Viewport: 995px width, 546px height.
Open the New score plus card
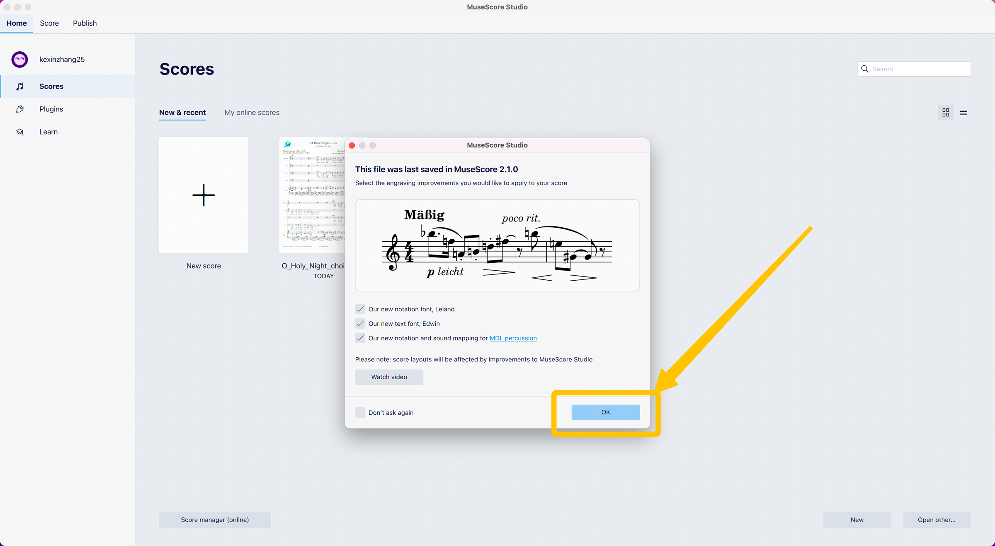[x=203, y=195]
